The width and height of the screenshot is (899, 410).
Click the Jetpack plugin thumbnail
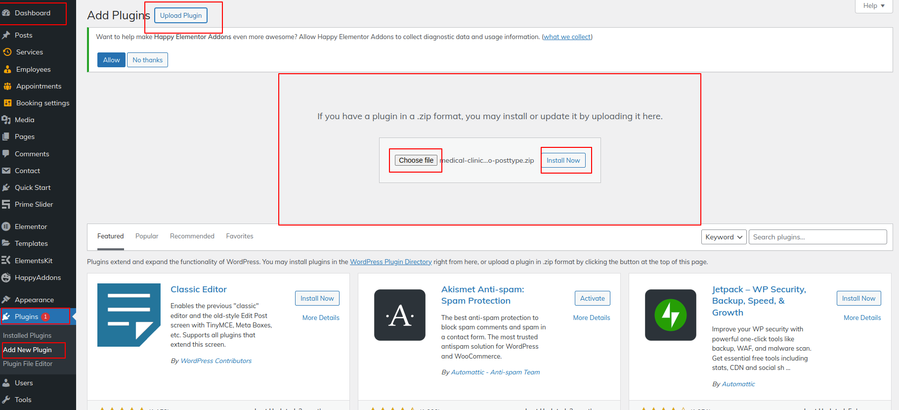pyautogui.click(x=670, y=315)
